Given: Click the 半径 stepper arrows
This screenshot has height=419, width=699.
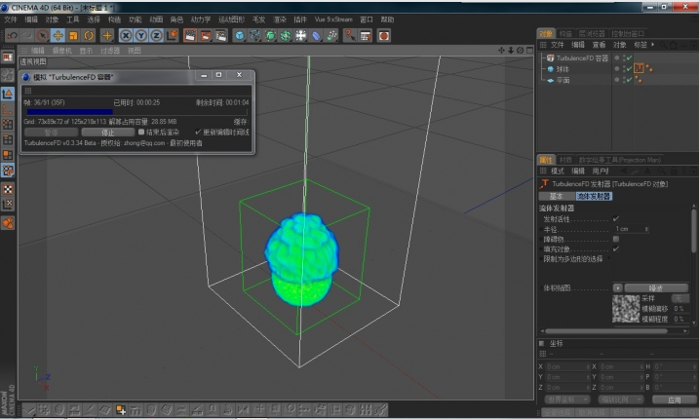Looking at the screenshot, I should point(646,229).
